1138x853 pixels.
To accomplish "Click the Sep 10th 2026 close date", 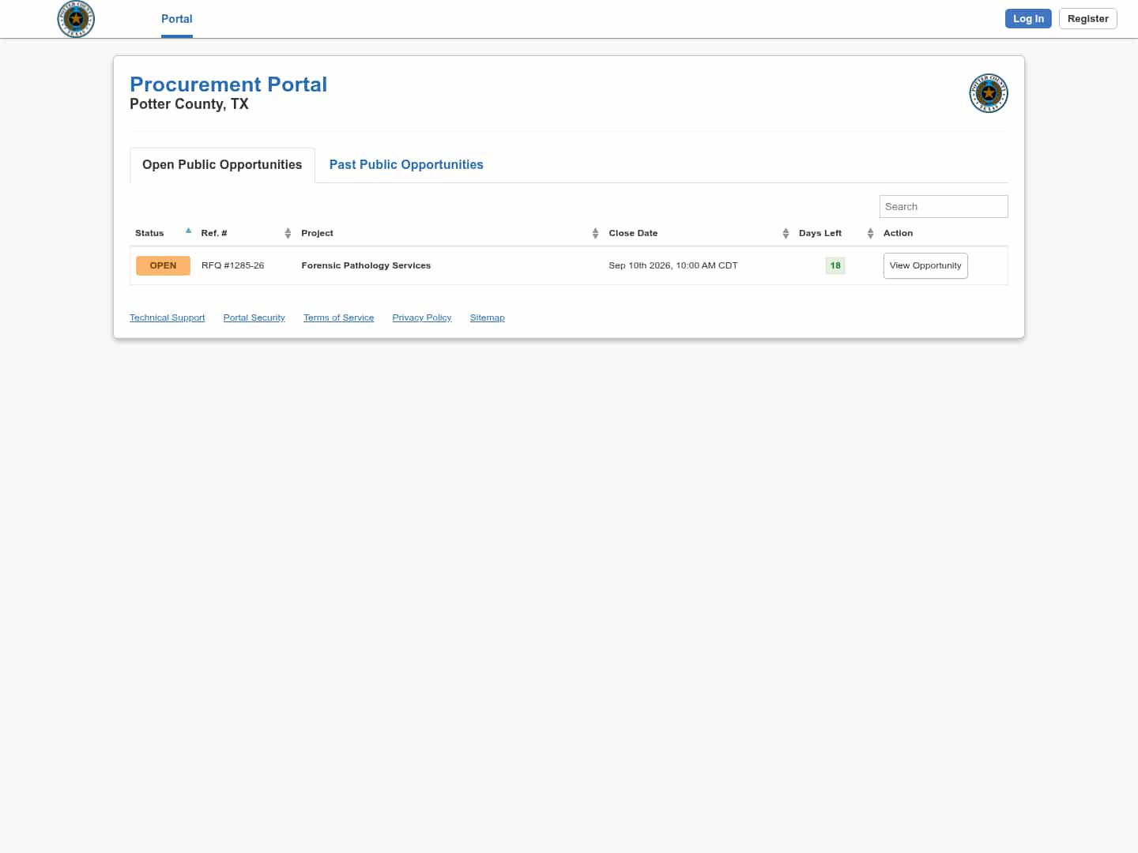I will coord(673,265).
